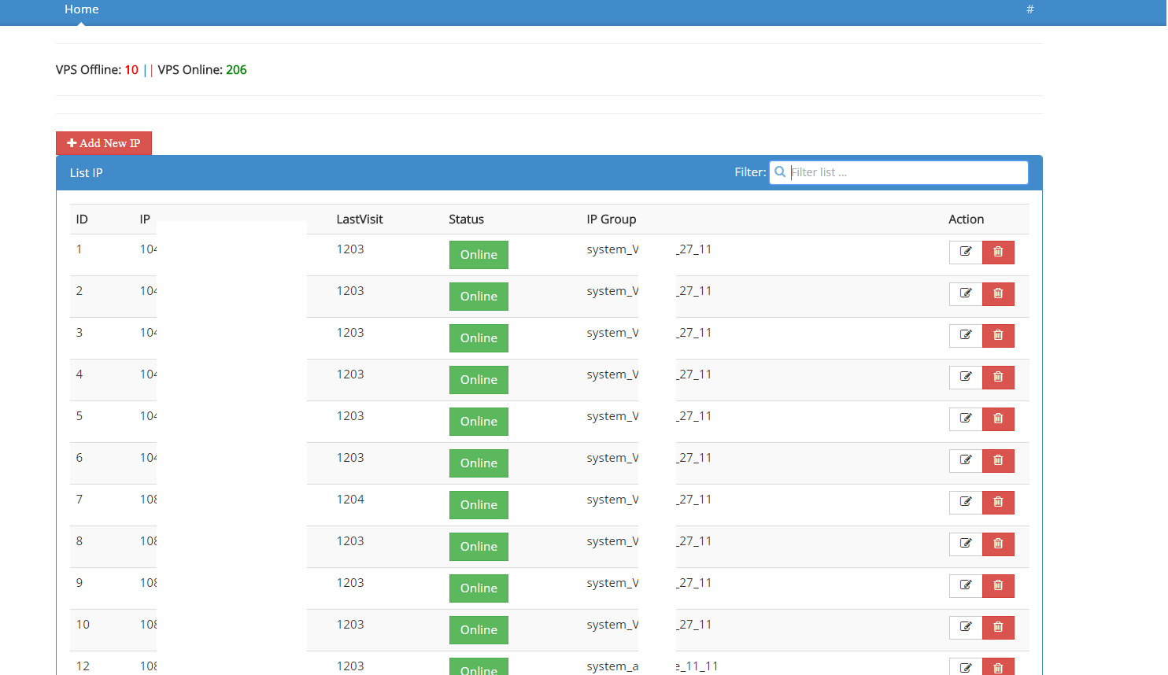Click the VPS Offline count 10

pyautogui.click(x=131, y=70)
